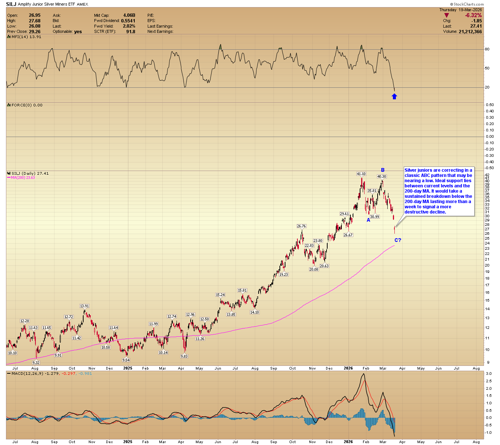This screenshot has height=445, width=500.
Task: Click the MACD axis value 3.0
Action: [488, 374]
